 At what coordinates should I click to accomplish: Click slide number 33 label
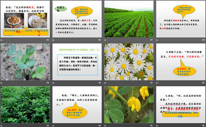pos(48,126)
